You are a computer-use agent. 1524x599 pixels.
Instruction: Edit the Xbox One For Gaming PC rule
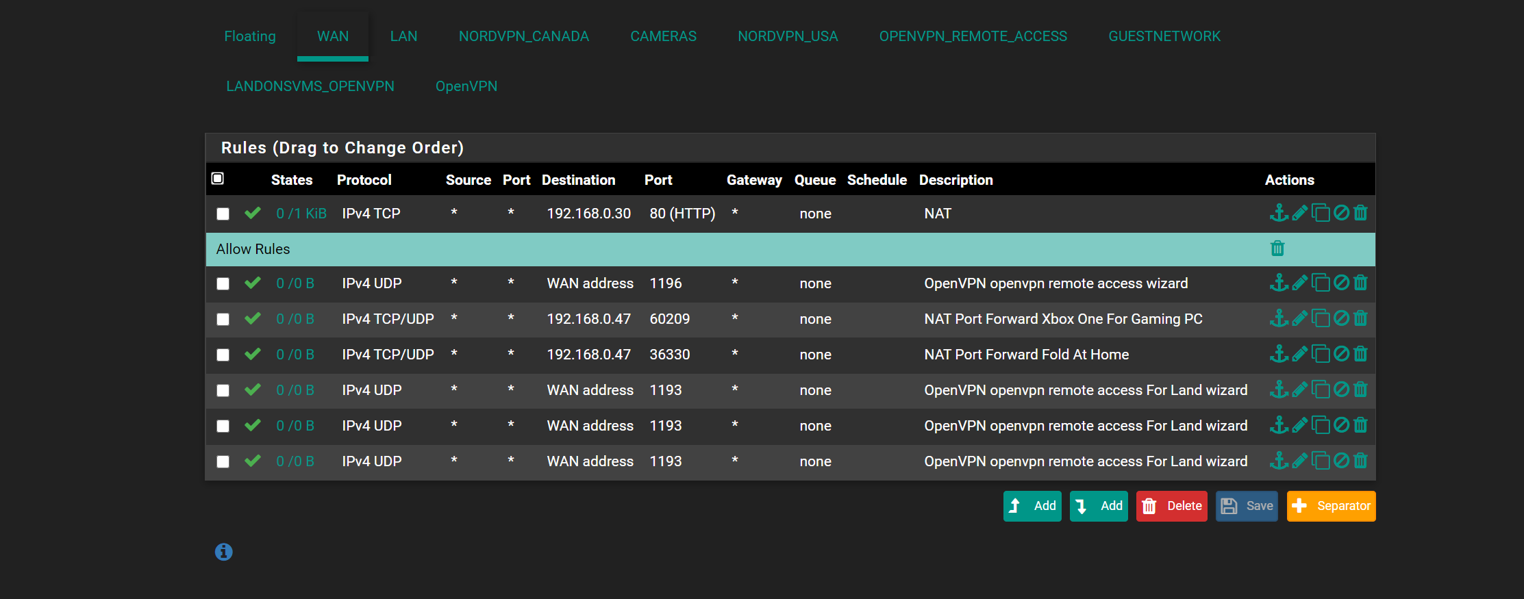pos(1299,318)
